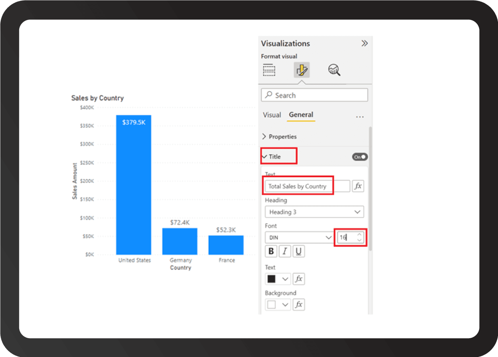Toggle Underline on the title font
Image resolution: width=498 pixels, height=357 pixels.
pos(298,251)
